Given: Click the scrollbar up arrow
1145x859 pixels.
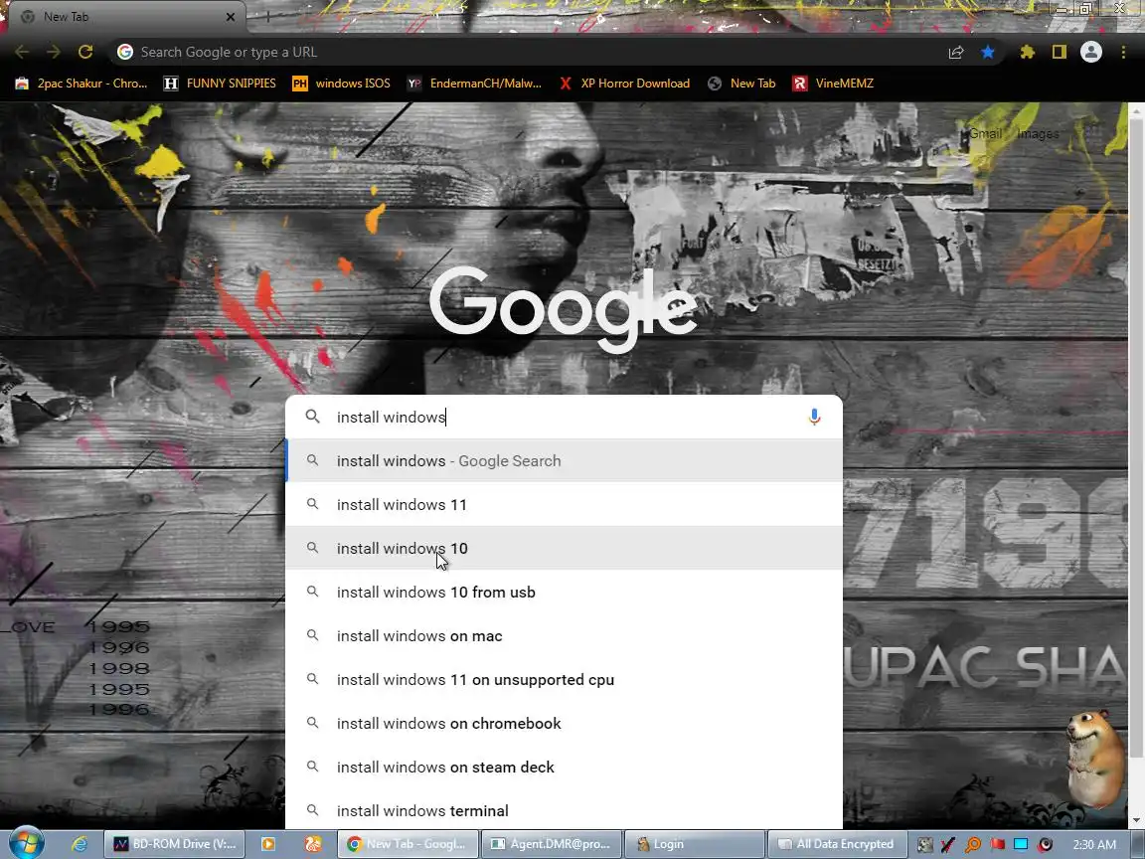Looking at the screenshot, I should (1135, 109).
